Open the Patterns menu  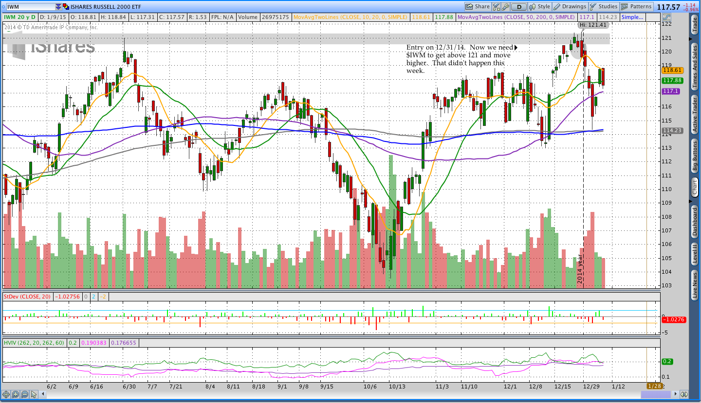[637, 7]
